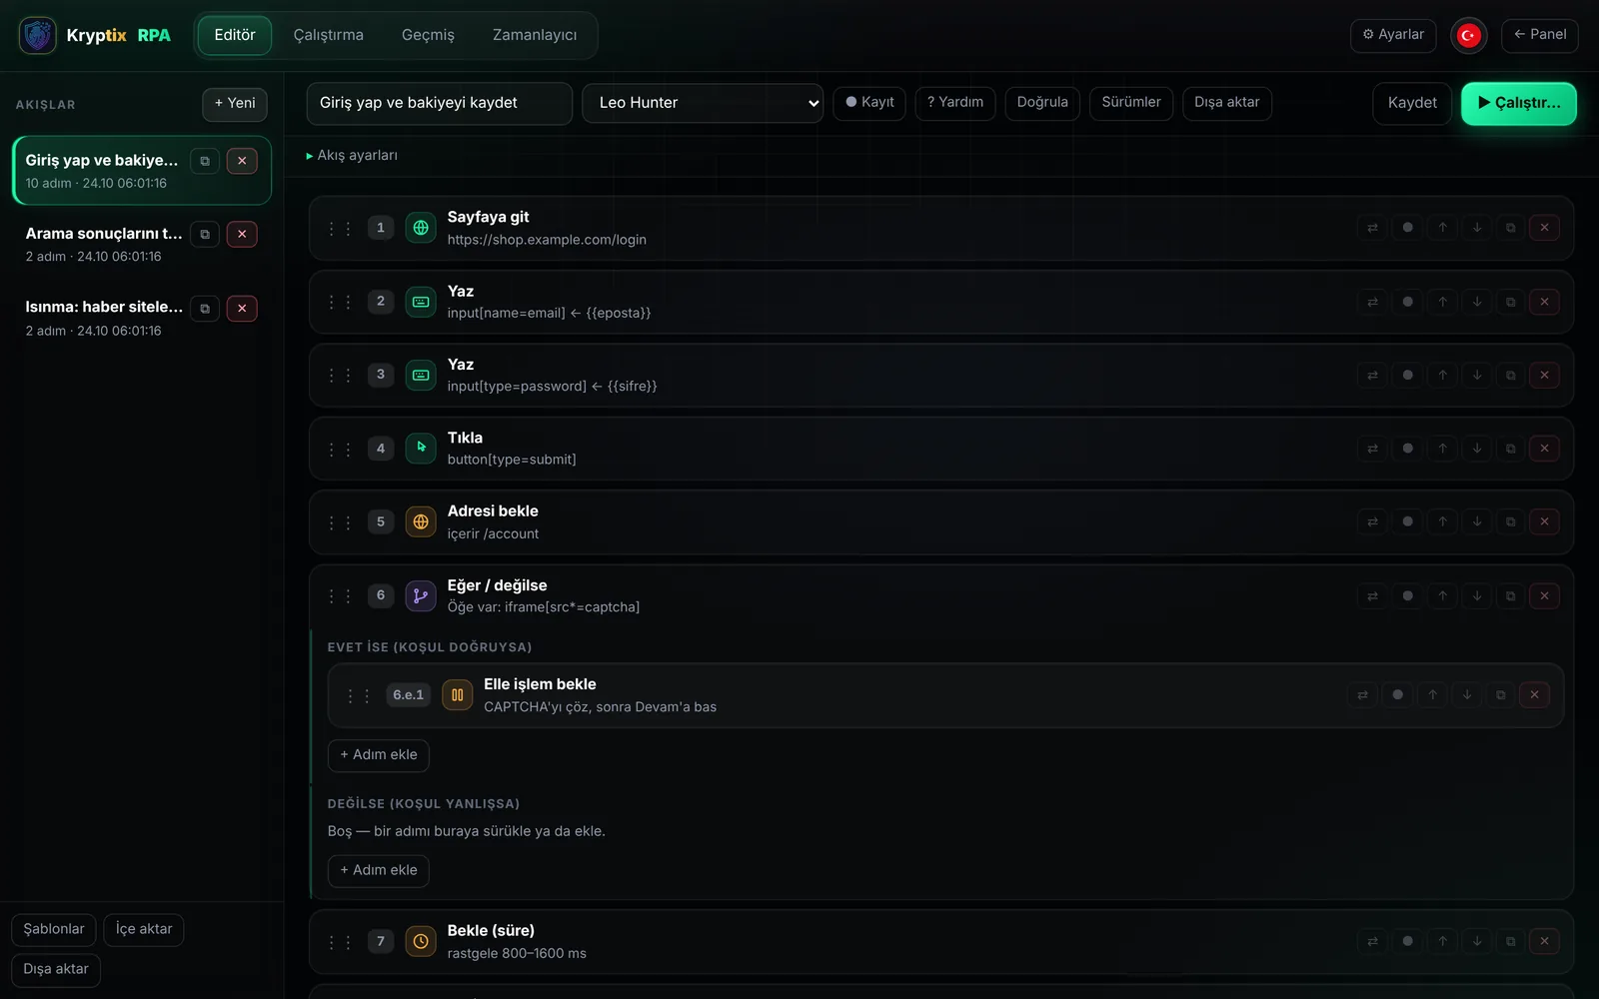This screenshot has height=999, width=1599.
Task: Toggle the Kayıt recording button
Action: click(869, 103)
